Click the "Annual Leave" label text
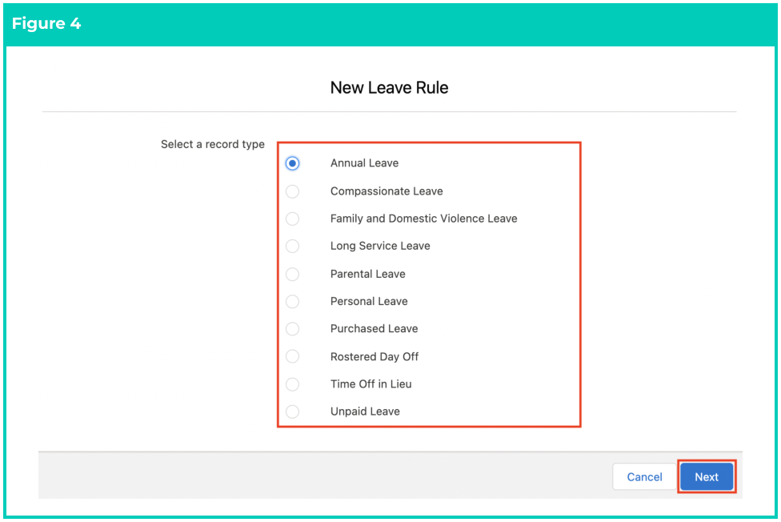This screenshot has width=781, height=522. pyautogui.click(x=364, y=163)
